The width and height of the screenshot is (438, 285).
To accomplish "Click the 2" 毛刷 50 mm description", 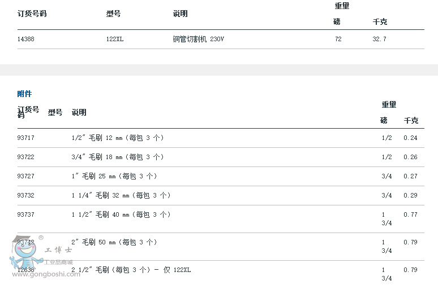I will click(x=114, y=242).
